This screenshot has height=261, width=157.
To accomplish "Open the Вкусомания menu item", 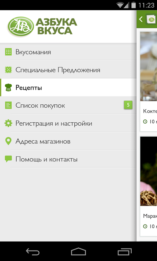I will [68, 52].
